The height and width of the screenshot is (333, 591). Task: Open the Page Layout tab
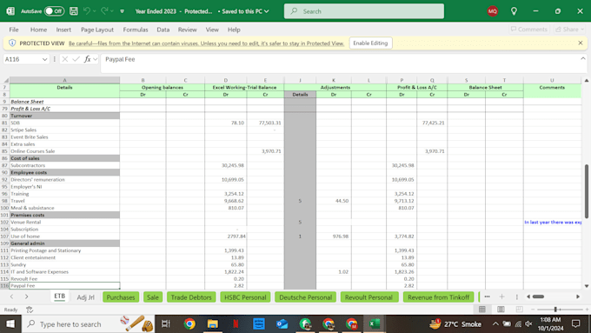point(96,30)
